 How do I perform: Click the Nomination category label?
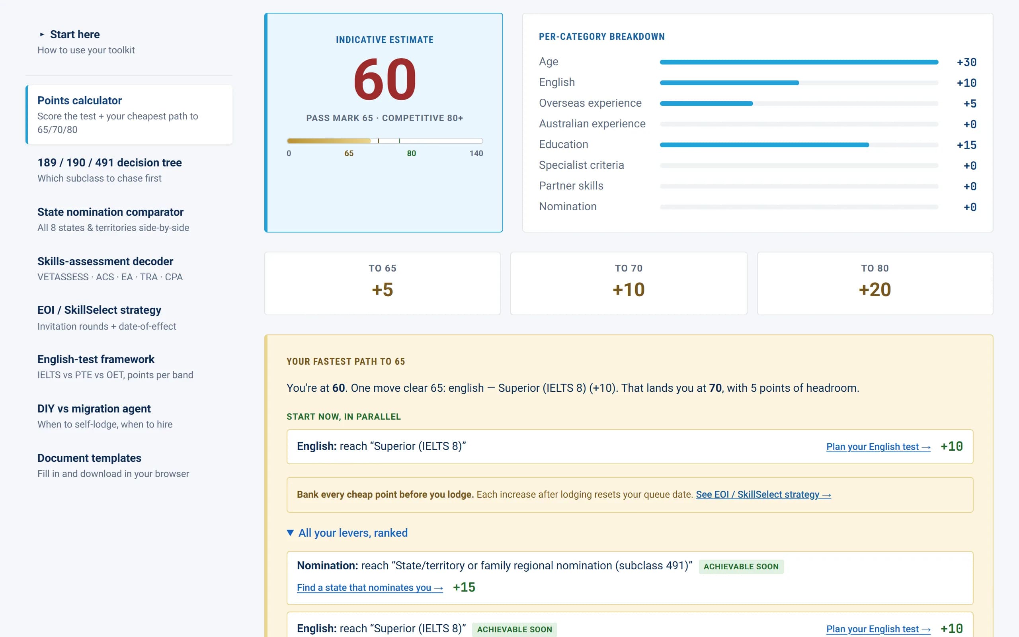tap(568, 207)
